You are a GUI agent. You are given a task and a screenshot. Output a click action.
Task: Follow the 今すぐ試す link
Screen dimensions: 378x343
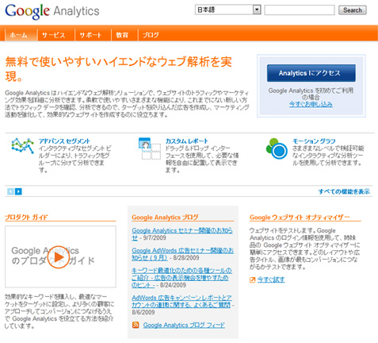271,279
